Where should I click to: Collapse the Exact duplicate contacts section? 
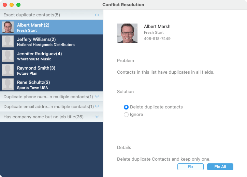[x=97, y=15]
